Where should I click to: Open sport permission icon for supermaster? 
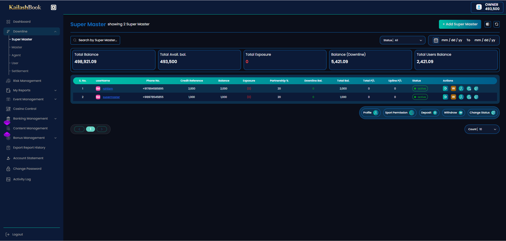coord(469,97)
